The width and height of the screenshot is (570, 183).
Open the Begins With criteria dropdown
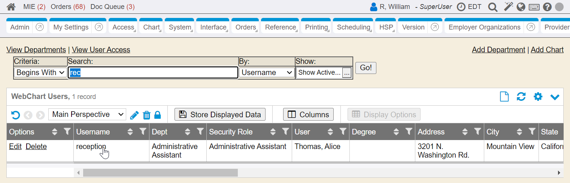tap(40, 72)
